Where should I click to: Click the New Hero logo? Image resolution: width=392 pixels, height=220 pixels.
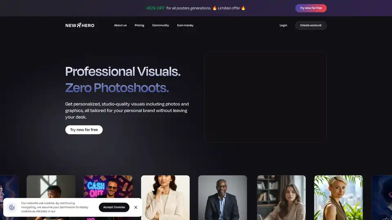pos(80,25)
